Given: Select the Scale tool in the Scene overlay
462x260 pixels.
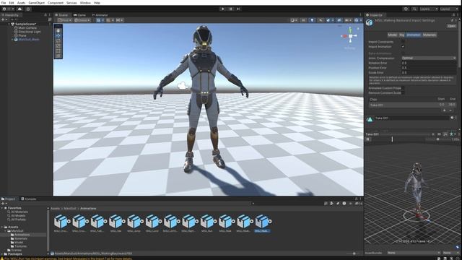Looking at the screenshot, I should pyautogui.click(x=58, y=45).
